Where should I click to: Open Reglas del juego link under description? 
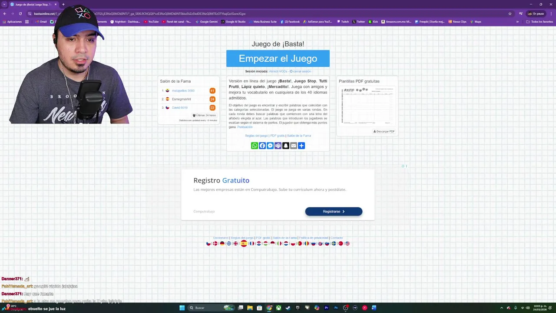[256, 136]
